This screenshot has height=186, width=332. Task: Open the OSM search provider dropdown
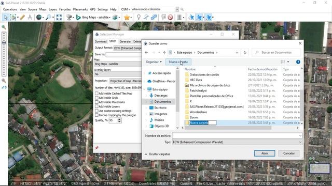[x=126, y=9]
